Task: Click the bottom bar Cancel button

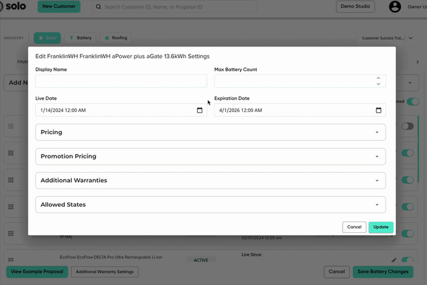Action: (x=337, y=272)
